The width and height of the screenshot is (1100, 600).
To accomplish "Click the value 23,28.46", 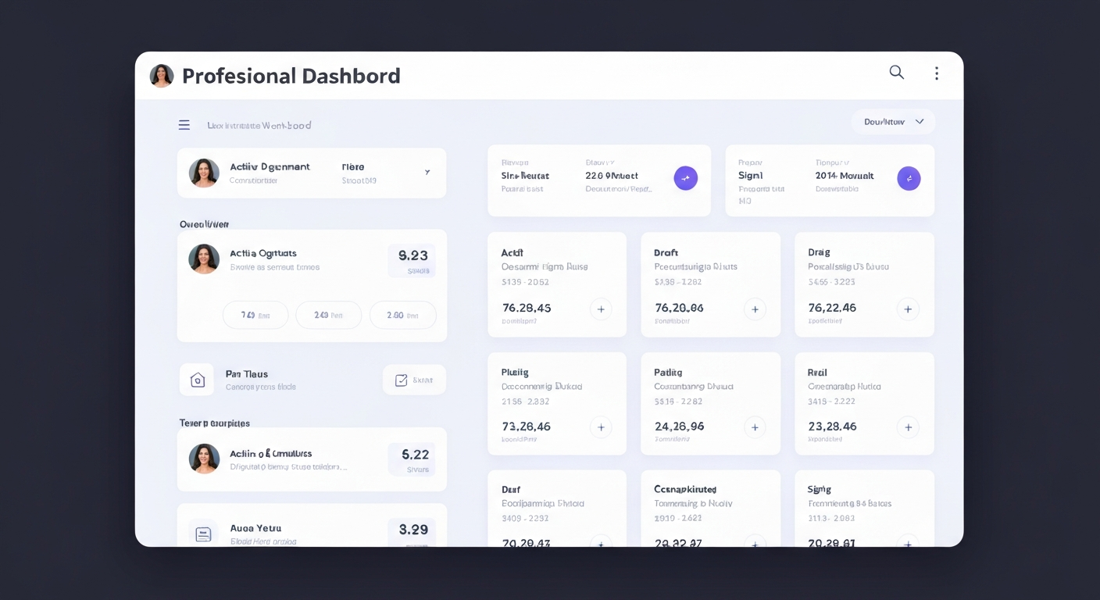I will click(832, 427).
